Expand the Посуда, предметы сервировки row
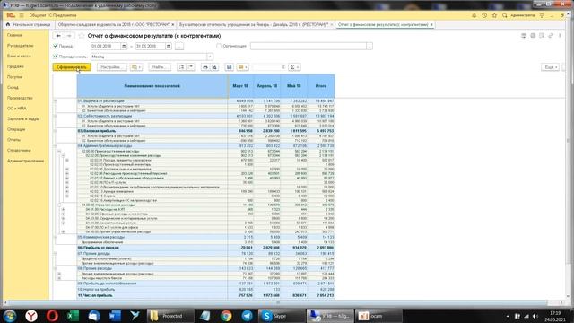574x323 pixels. click(x=67, y=160)
